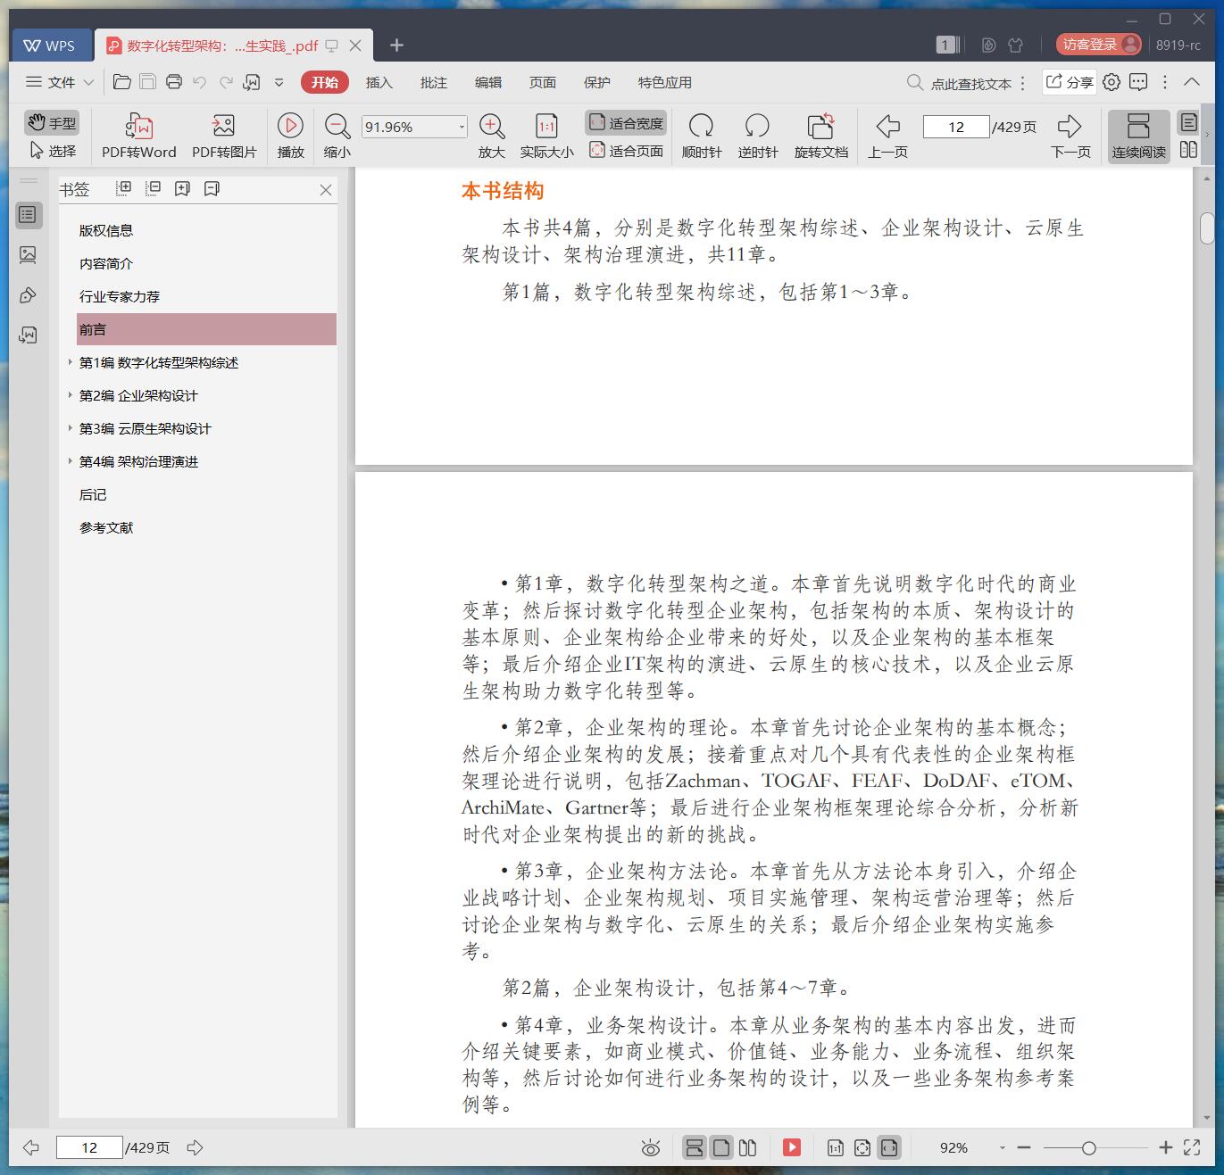Open comment/feedback icon beside settings gear

1138,82
